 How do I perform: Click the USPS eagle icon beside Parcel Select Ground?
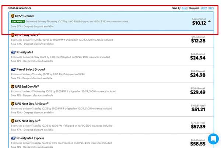13,70
